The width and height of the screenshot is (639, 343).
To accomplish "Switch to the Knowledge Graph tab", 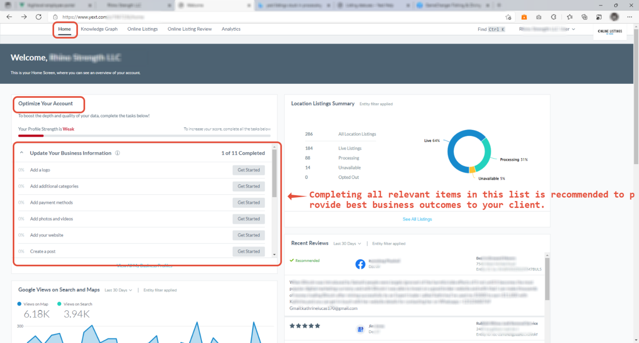I will (x=99, y=29).
